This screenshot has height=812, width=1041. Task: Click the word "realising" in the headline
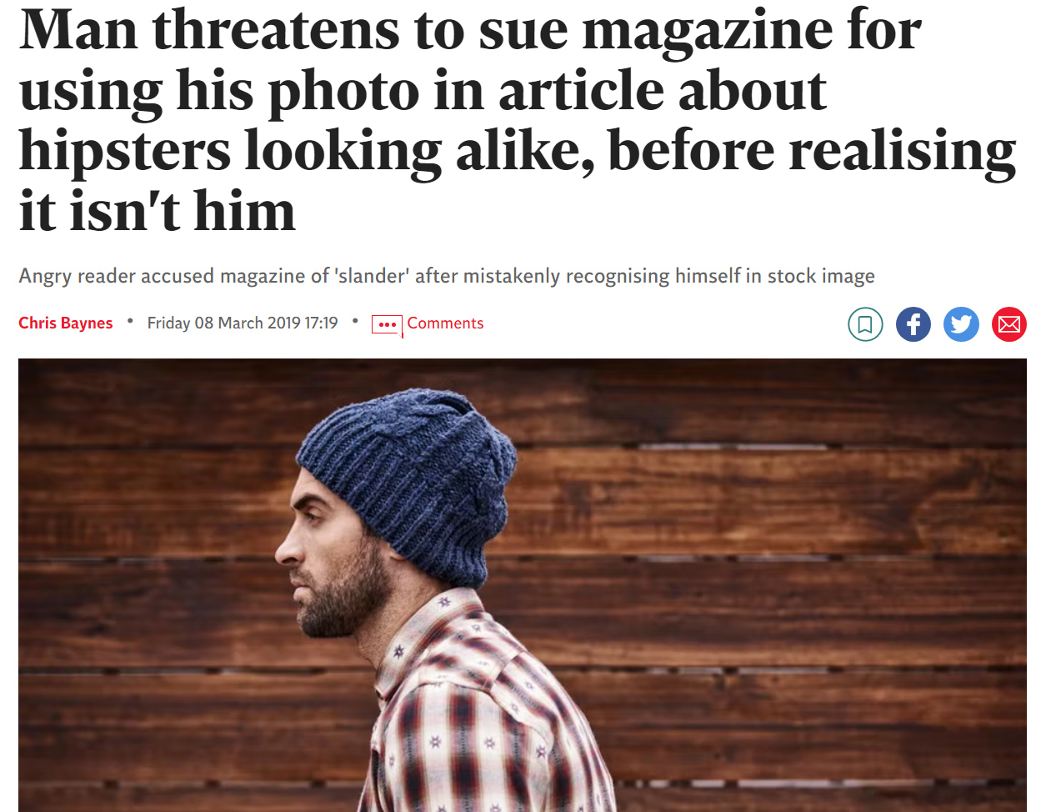pos(903,153)
